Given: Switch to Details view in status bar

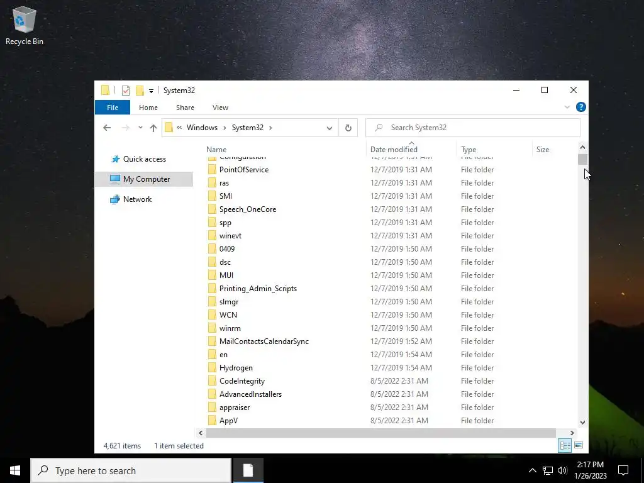Looking at the screenshot, I should tap(565, 446).
